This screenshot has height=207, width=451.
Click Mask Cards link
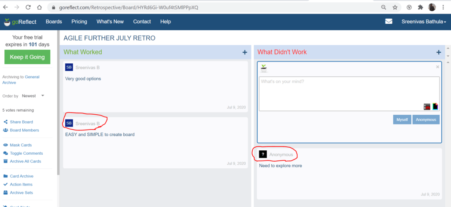21,145
